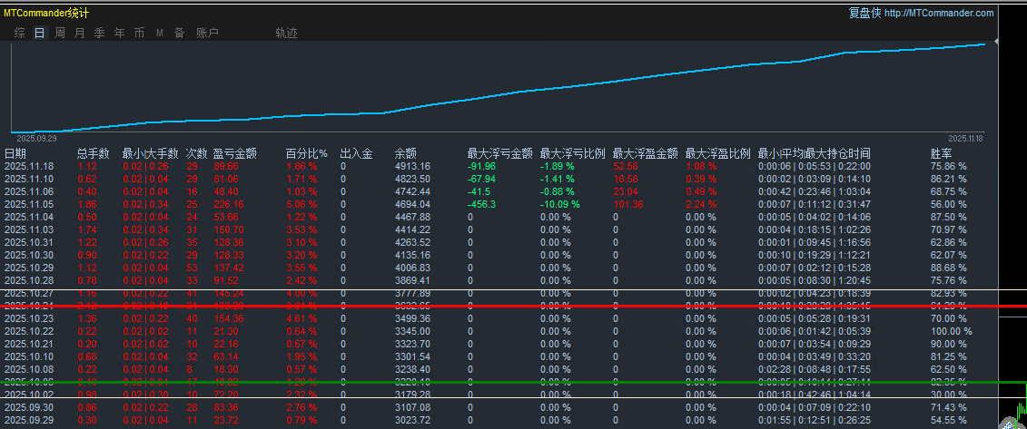The width and height of the screenshot is (1027, 429).
Task: Click the max floating profit 101.36
Action: point(628,204)
